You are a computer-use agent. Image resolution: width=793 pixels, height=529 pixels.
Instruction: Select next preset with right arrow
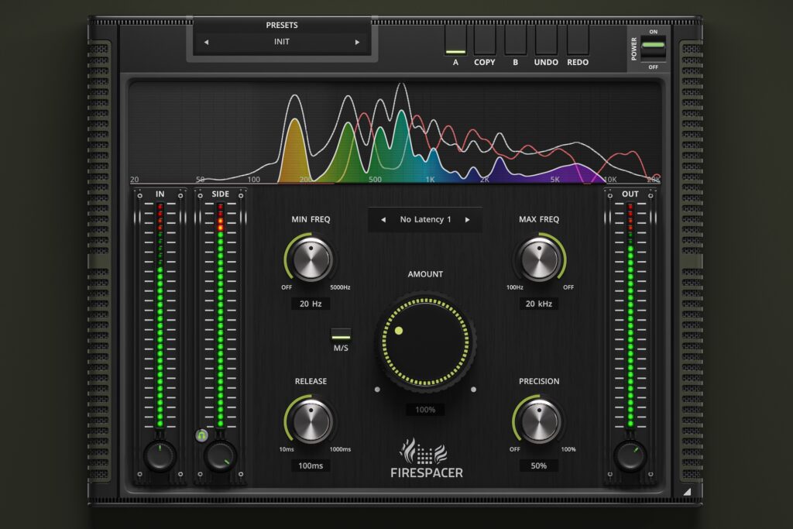[357, 42]
